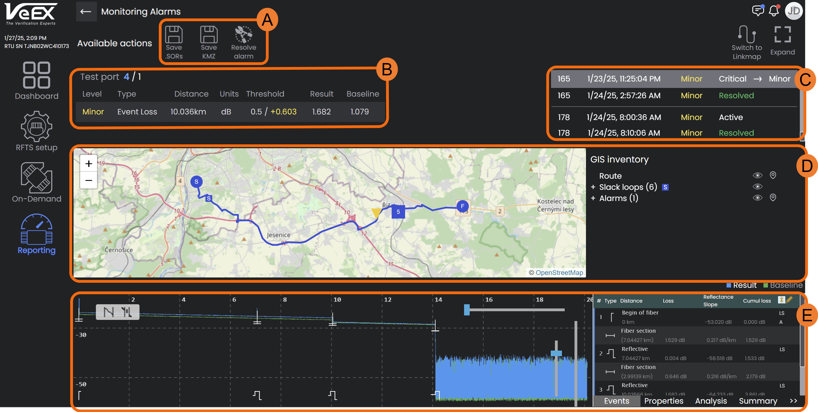Click the Save .SORs icon
The image size is (818, 412).
coord(174,35)
